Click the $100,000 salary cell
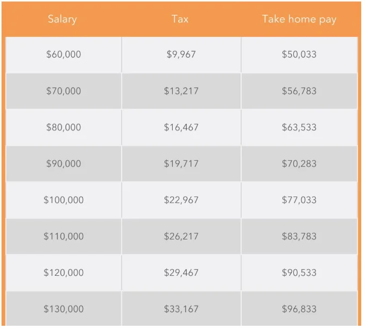Image resolution: width=365 pixels, height=329 pixels. click(64, 200)
